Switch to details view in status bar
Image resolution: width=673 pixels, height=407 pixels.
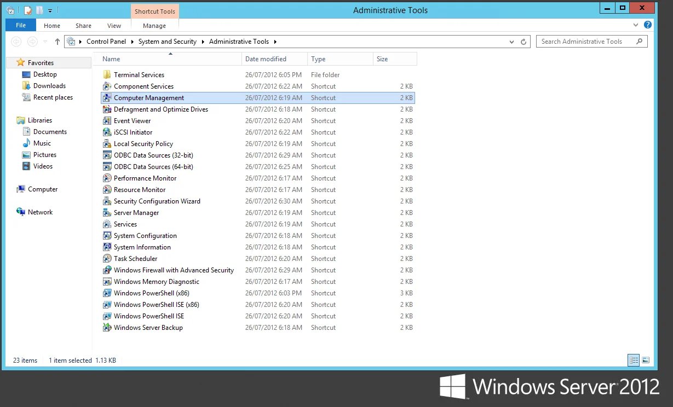click(634, 360)
